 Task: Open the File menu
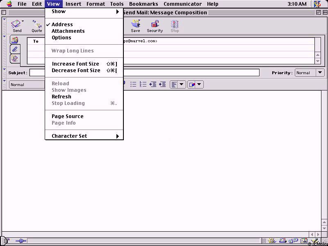[x=22, y=4]
